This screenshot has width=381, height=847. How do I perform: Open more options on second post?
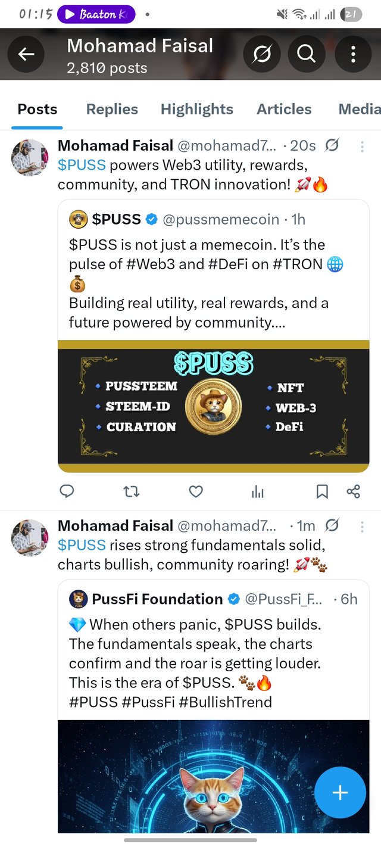point(362,525)
